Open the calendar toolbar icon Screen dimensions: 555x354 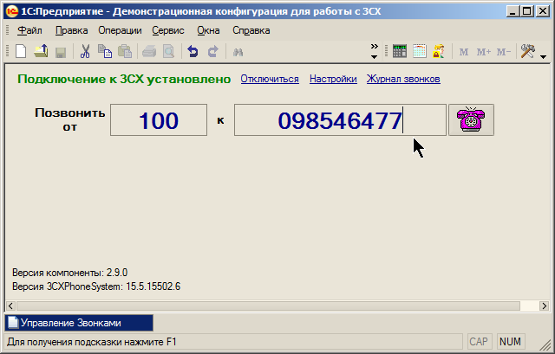pyautogui.click(x=420, y=52)
